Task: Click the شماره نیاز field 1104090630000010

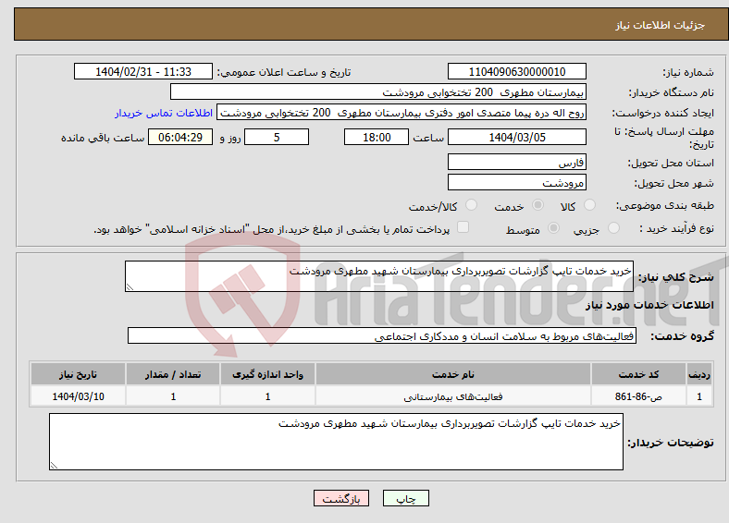Action: coord(517,71)
